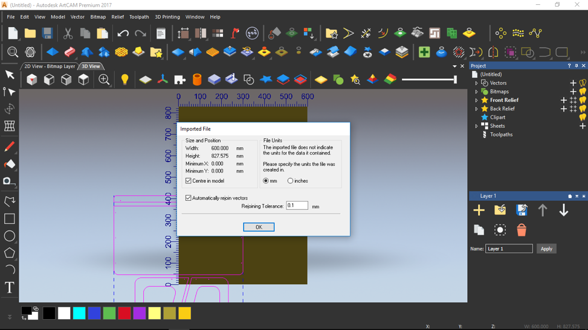588x330 pixels.
Task: Click the New Model icon
Action: [13, 33]
